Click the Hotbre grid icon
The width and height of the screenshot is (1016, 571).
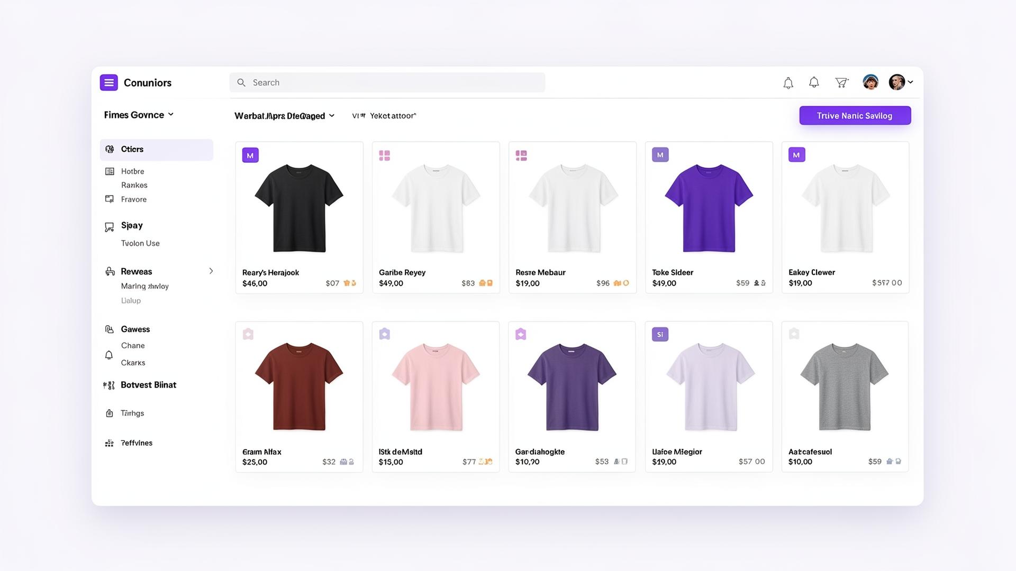(110, 171)
